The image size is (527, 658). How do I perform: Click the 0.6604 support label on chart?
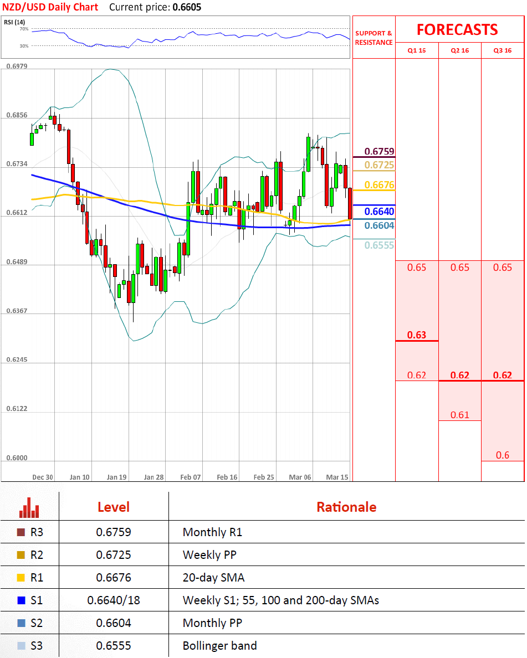[379, 225]
